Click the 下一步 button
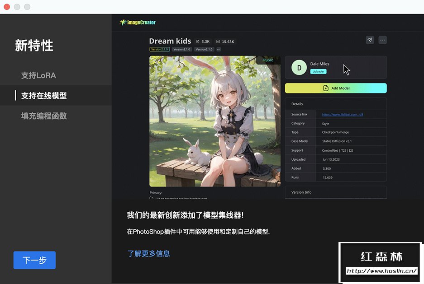The height and width of the screenshot is (284, 424). coord(34,260)
